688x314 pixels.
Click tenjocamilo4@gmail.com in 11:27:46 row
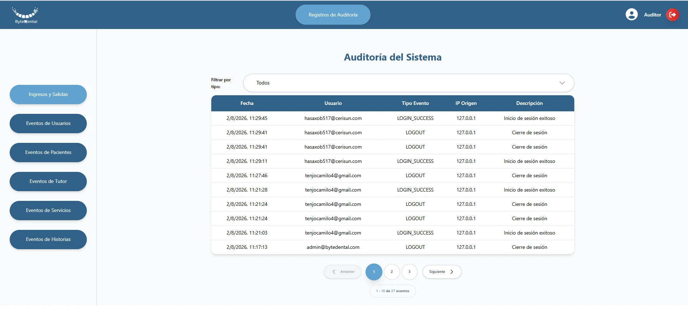tap(333, 175)
